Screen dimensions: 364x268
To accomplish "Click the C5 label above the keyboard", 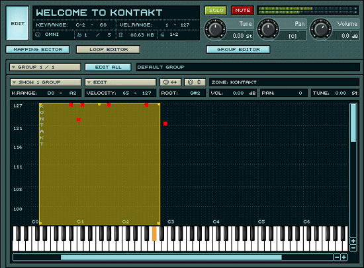I will click(x=261, y=222).
